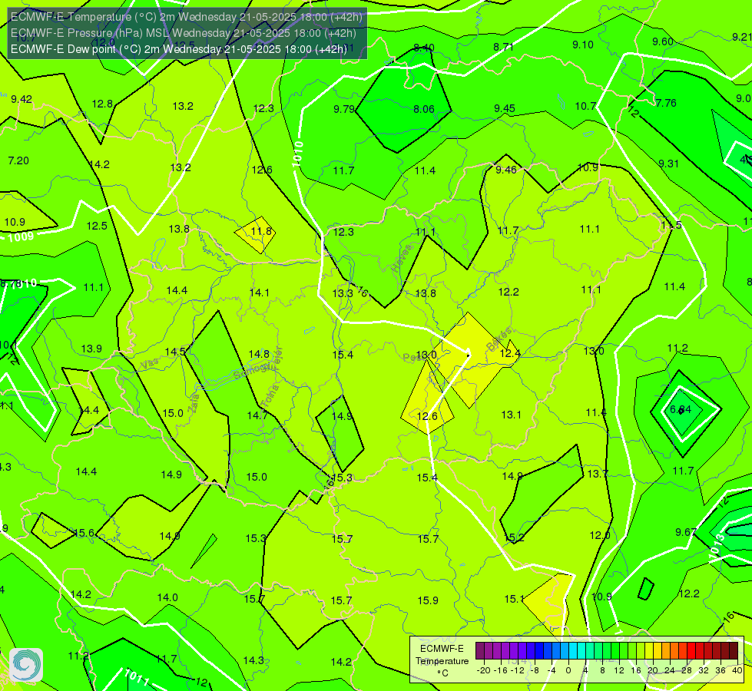Click the swirl logo icon at bottom-left
This screenshot has width=752, height=691.
26,665
